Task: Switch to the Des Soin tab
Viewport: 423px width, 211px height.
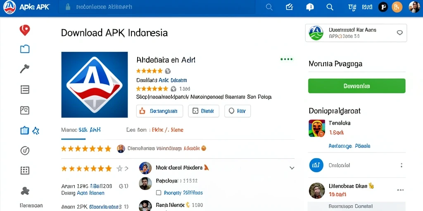Action: pos(154,130)
